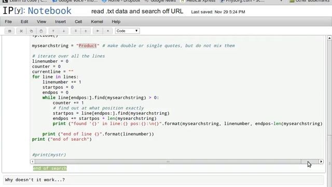Click the 'for line in lines:' code line

pos(56,77)
